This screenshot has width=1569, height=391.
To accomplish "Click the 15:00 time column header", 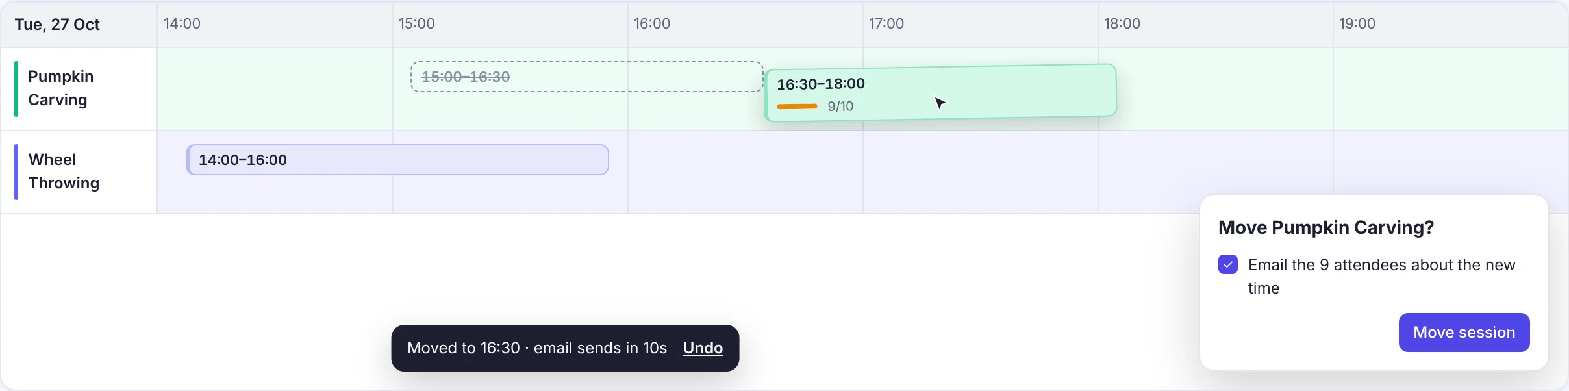I will (416, 23).
